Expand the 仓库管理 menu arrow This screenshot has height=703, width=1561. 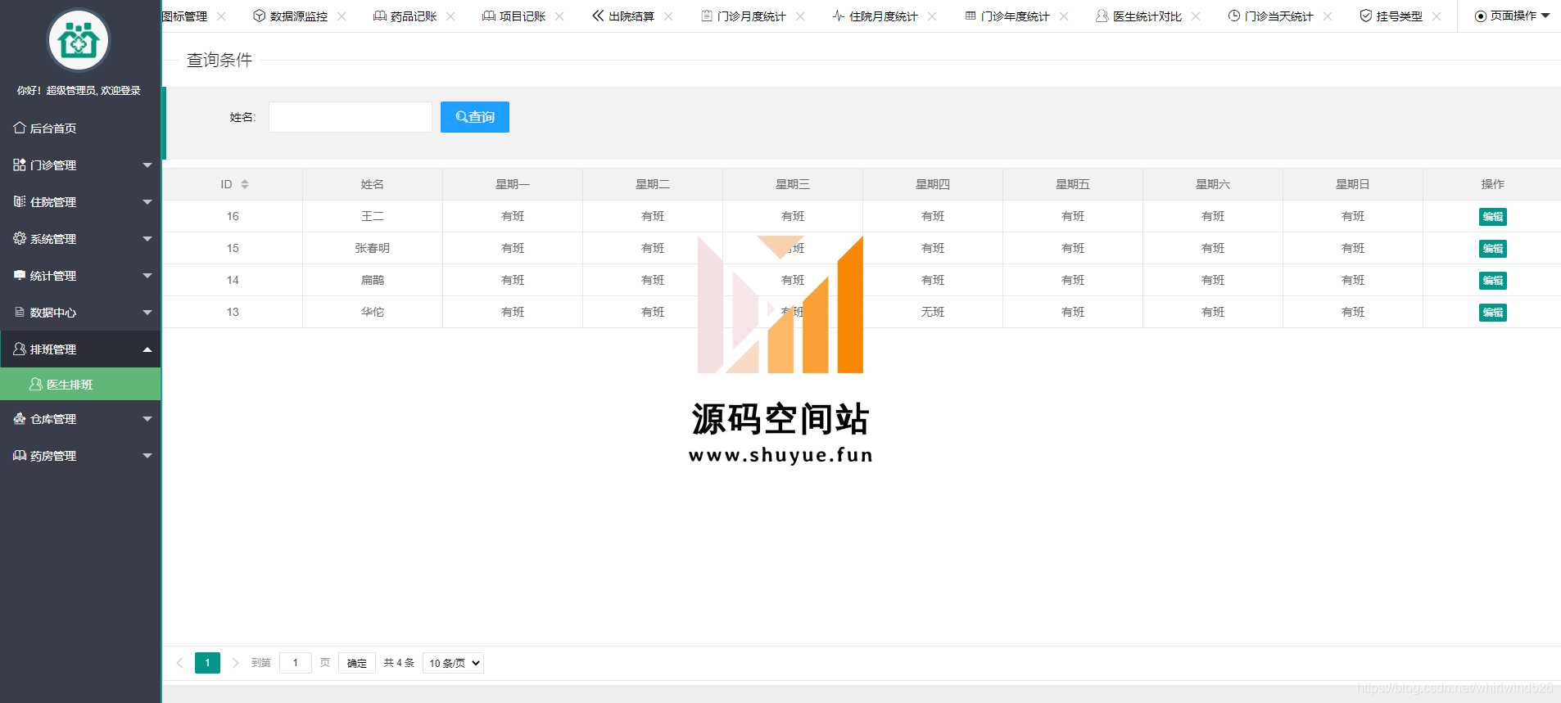click(x=147, y=419)
